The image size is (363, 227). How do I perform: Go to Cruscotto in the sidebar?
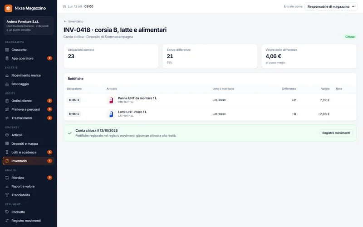coord(29,50)
